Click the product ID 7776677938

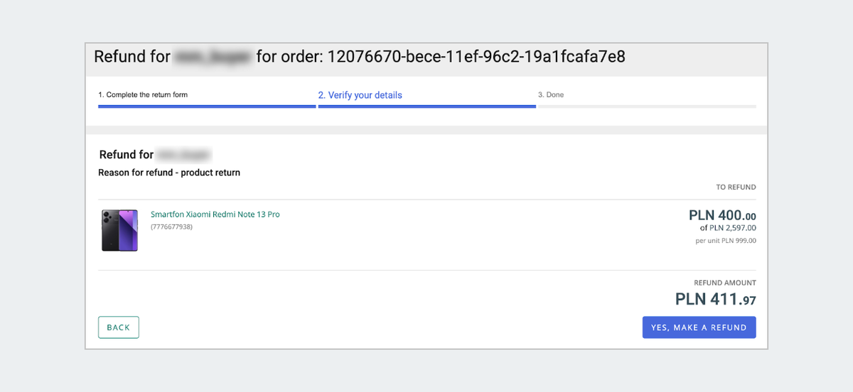(171, 227)
